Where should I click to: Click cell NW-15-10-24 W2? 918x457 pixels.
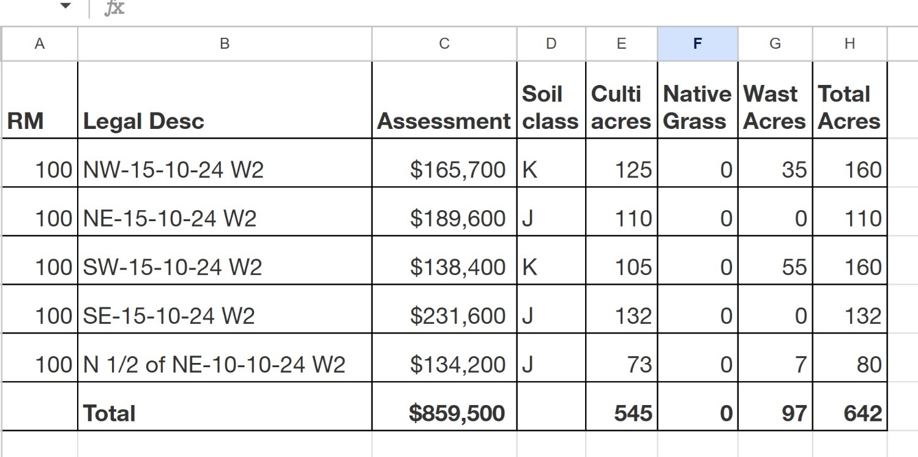pyautogui.click(x=225, y=169)
